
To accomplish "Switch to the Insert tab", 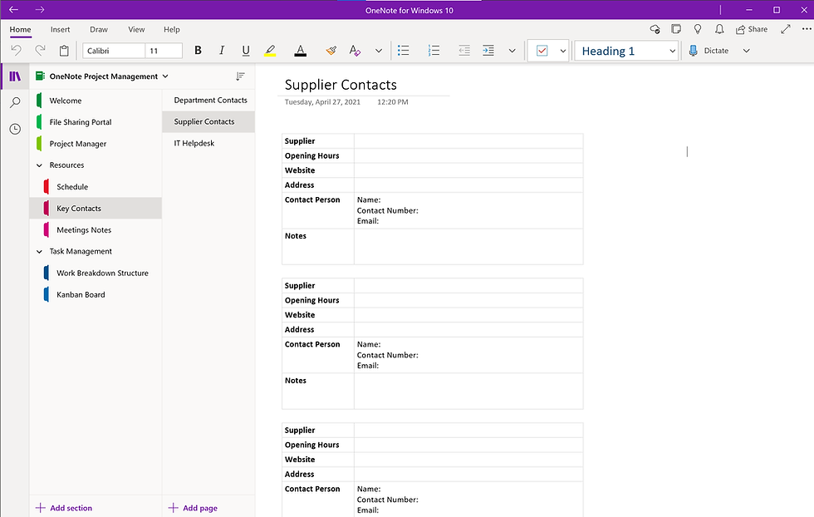I will [x=60, y=30].
